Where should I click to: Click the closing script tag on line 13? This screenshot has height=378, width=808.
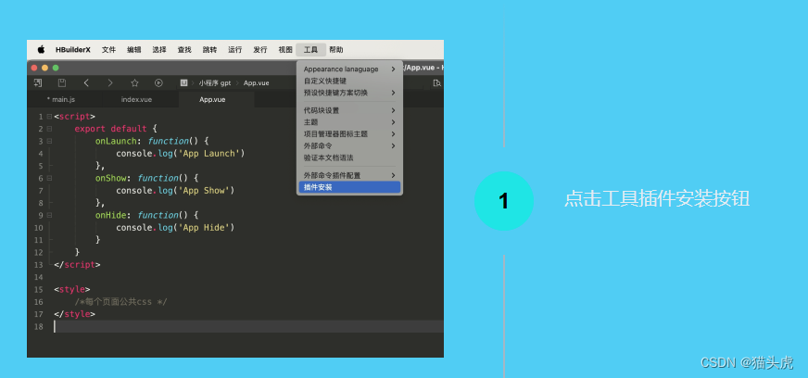[x=77, y=265]
